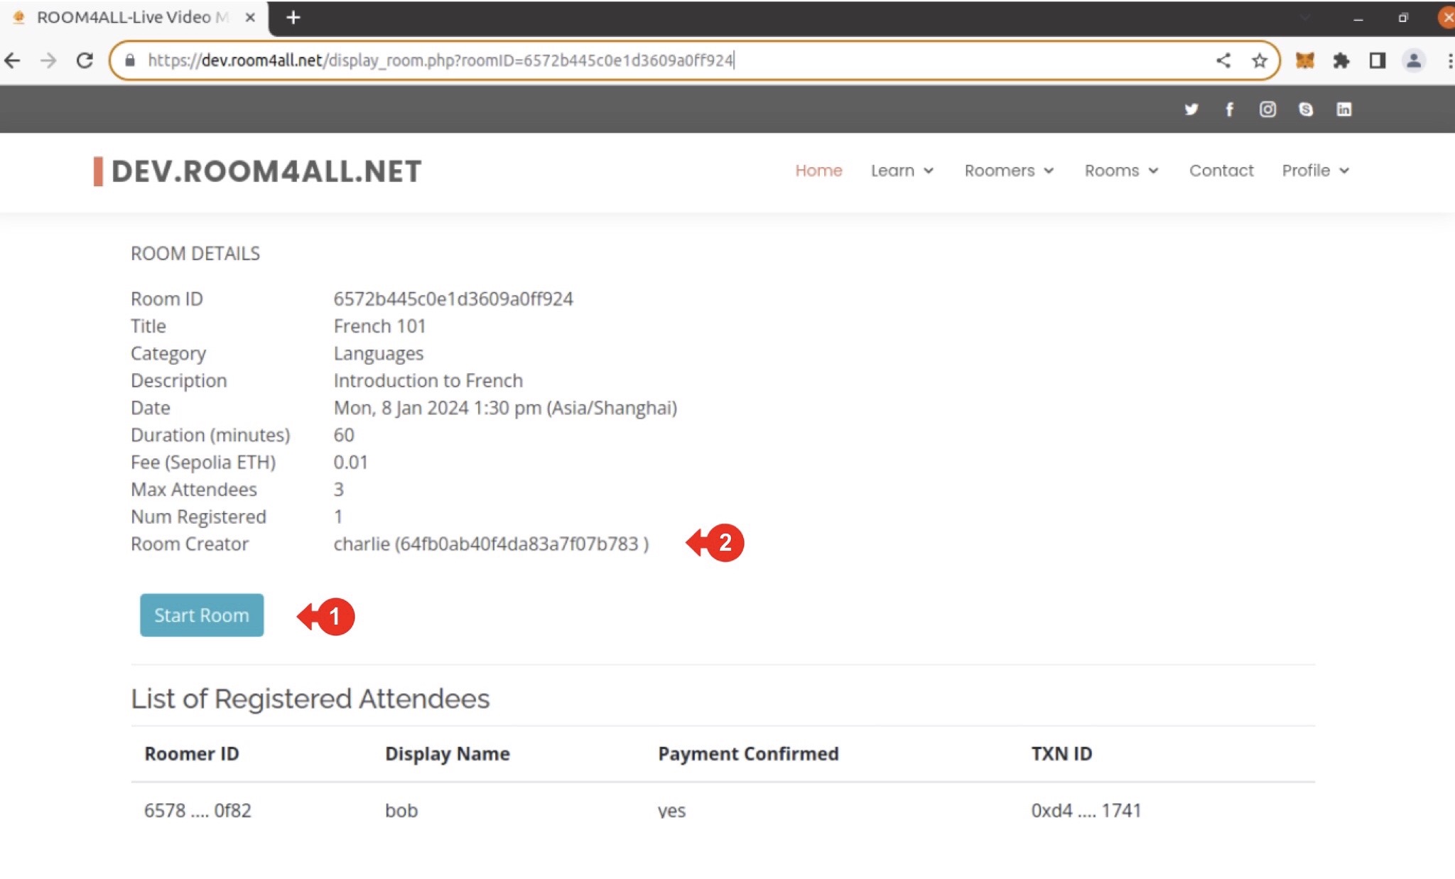
Task: Click the browser forward arrow
Action: (48, 60)
